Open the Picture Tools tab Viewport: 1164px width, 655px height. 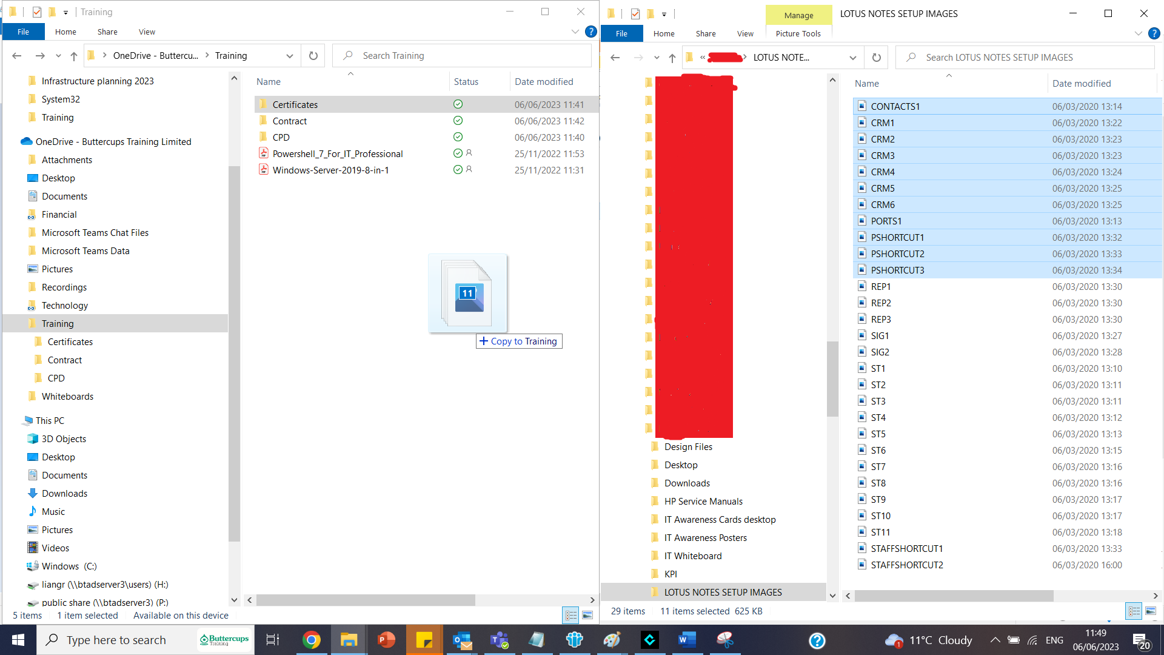798,33
